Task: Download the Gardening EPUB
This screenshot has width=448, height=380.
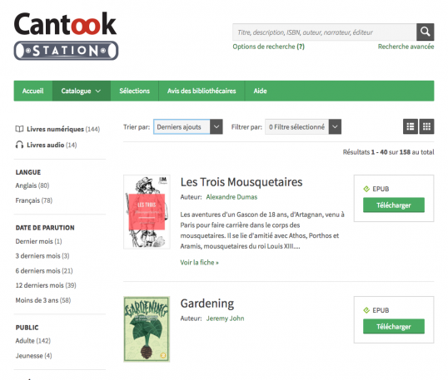Action: (x=394, y=326)
